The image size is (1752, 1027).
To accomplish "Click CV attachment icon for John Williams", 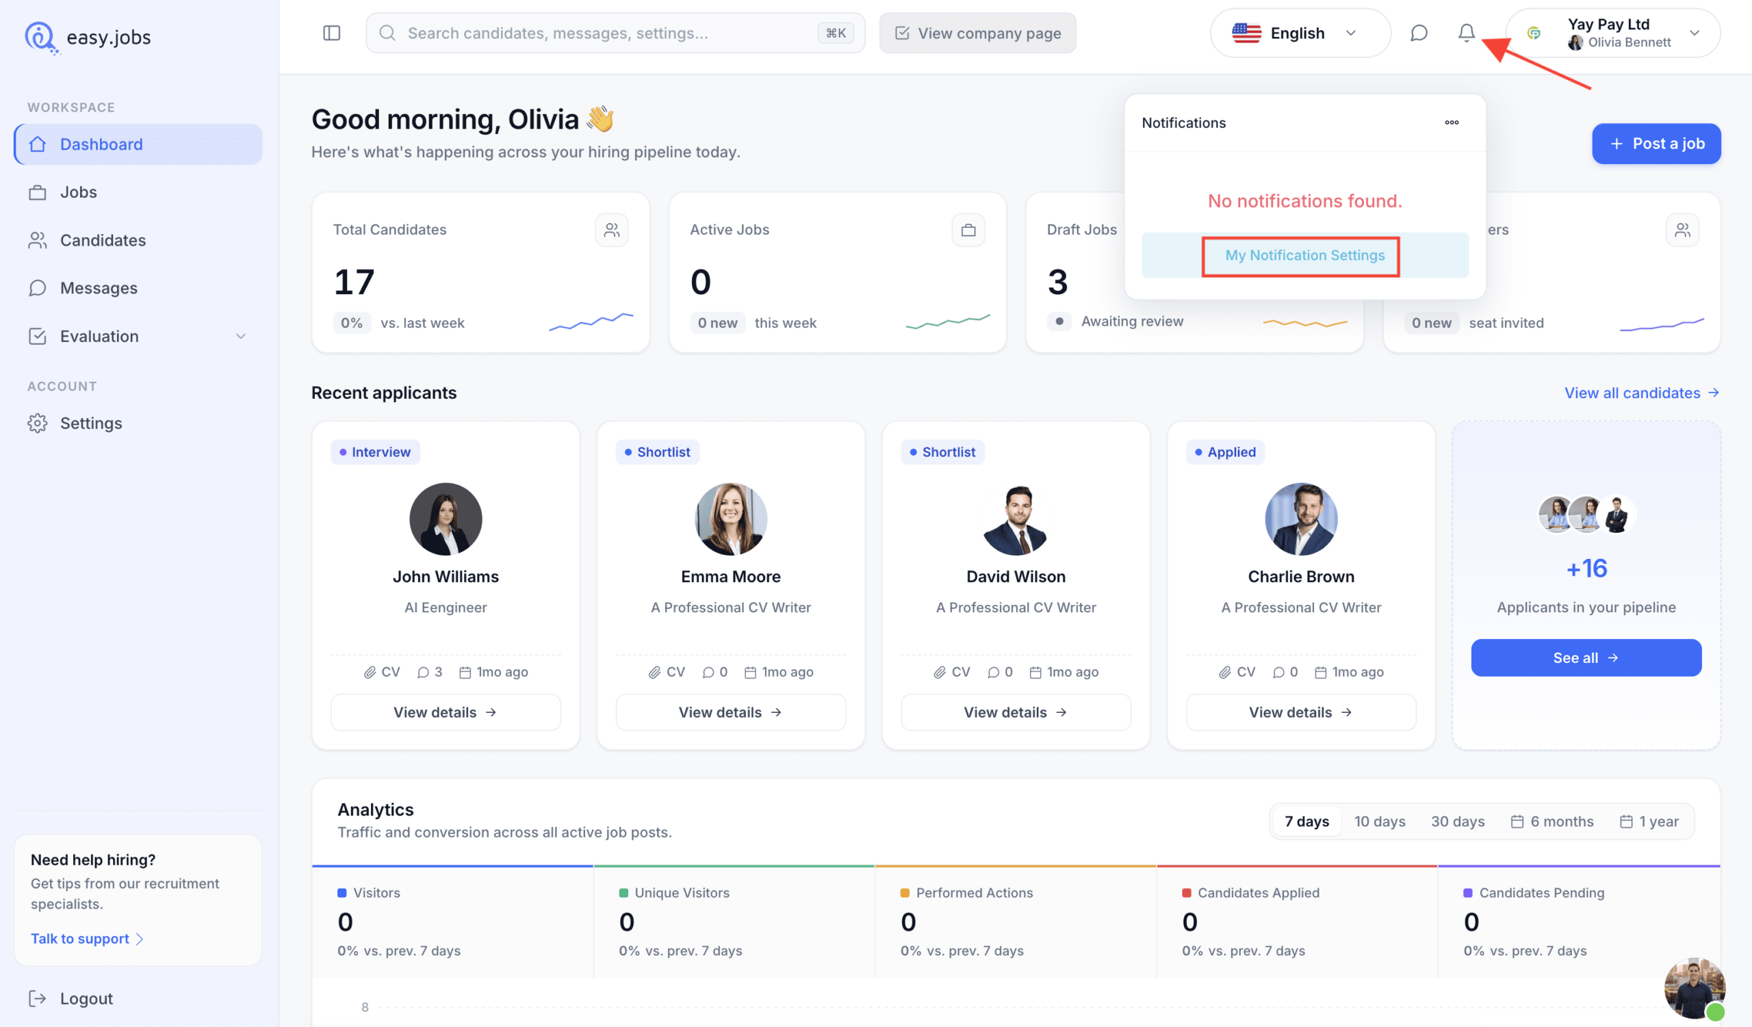I will point(369,672).
